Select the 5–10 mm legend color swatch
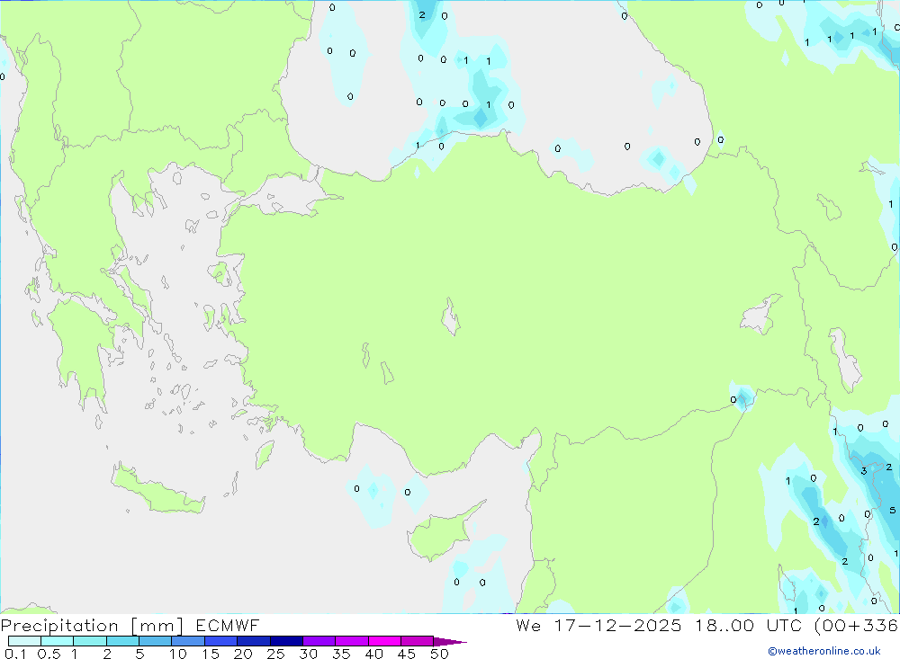 pos(155,641)
